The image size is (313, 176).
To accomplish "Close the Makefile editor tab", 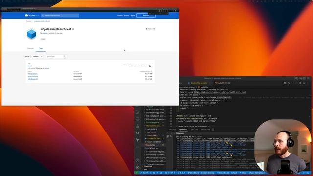I will (x=229, y=83).
